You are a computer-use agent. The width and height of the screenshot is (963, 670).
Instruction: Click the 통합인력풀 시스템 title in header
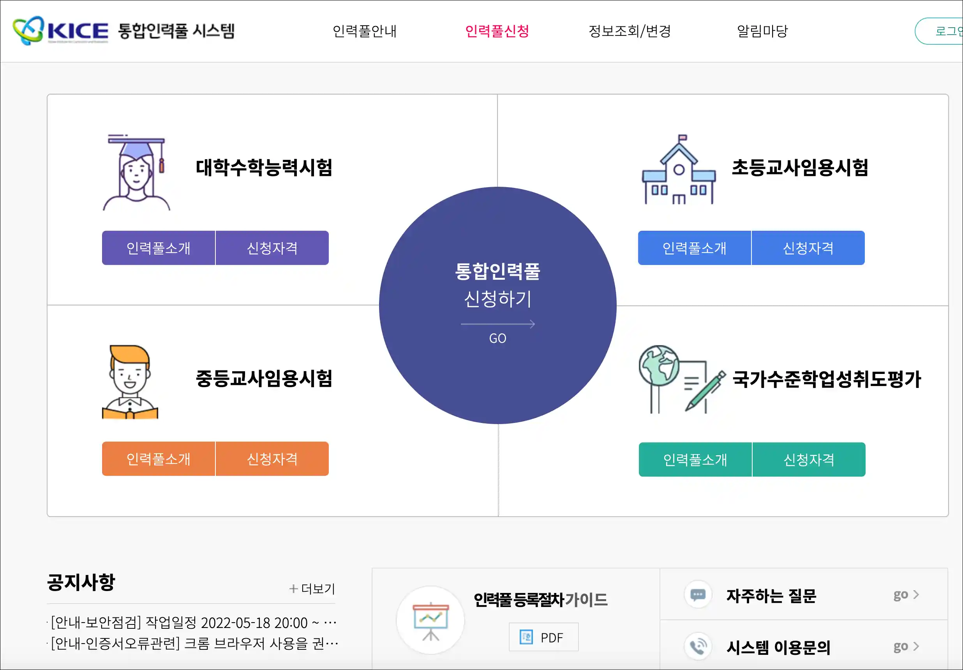click(x=176, y=31)
